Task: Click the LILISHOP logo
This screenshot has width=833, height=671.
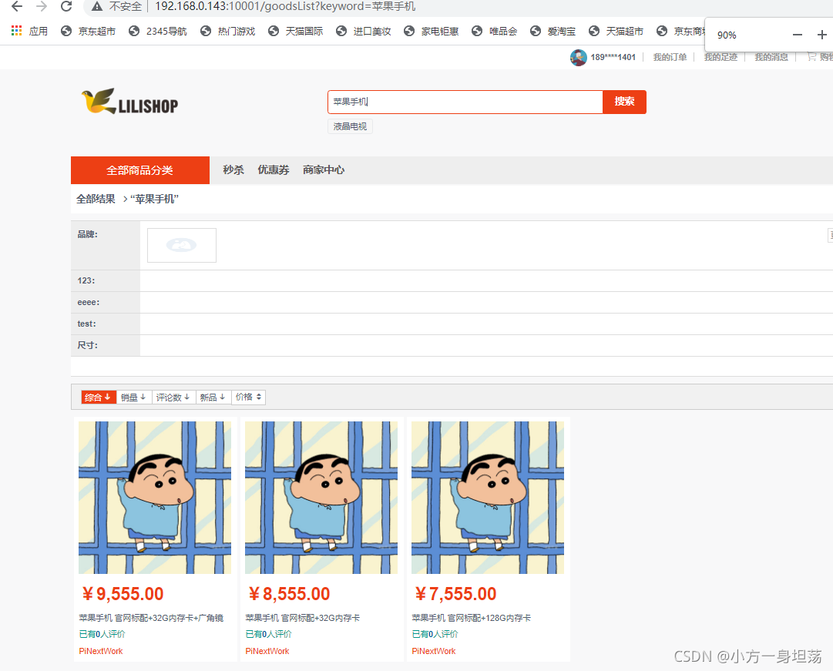Action: point(130,102)
